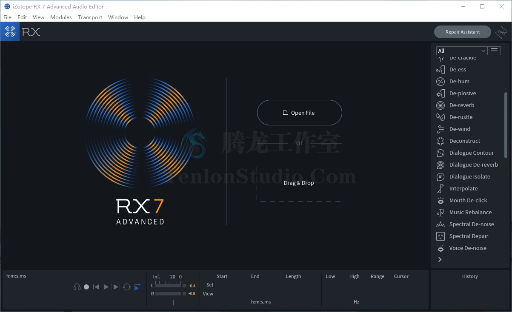Click the Drag & Drop area
Image resolution: width=512 pixels, height=312 pixels.
(299, 183)
